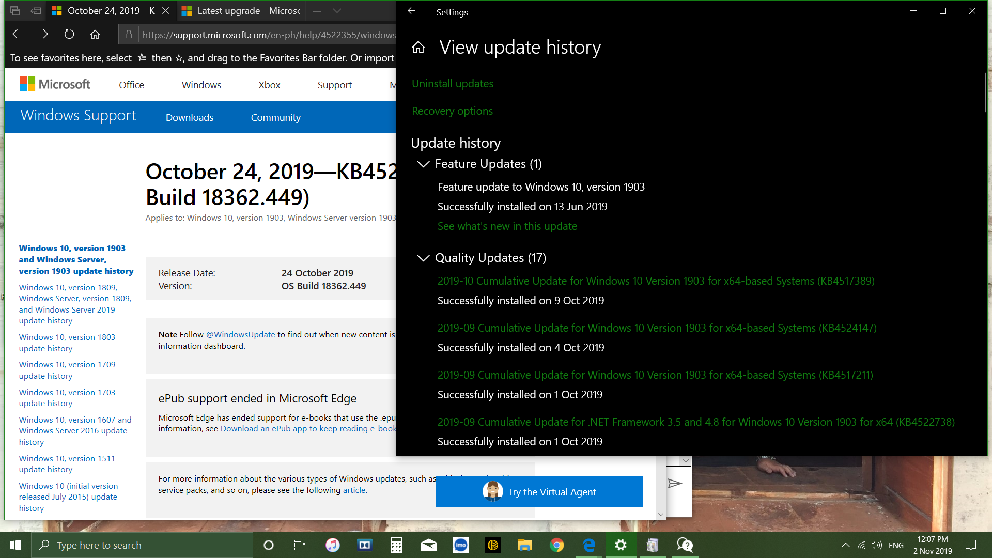Open Downloads in Windows Support bar
The height and width of the screenshot is (558, 992).
pos(190,117)
